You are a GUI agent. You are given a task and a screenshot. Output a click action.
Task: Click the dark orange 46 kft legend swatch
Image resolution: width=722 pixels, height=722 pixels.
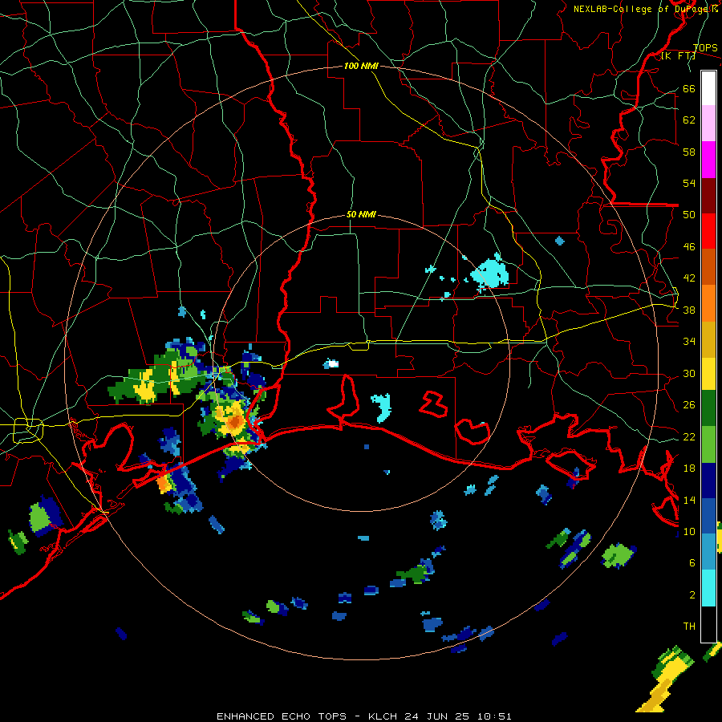pyautogui.click(x=708, y=266)
